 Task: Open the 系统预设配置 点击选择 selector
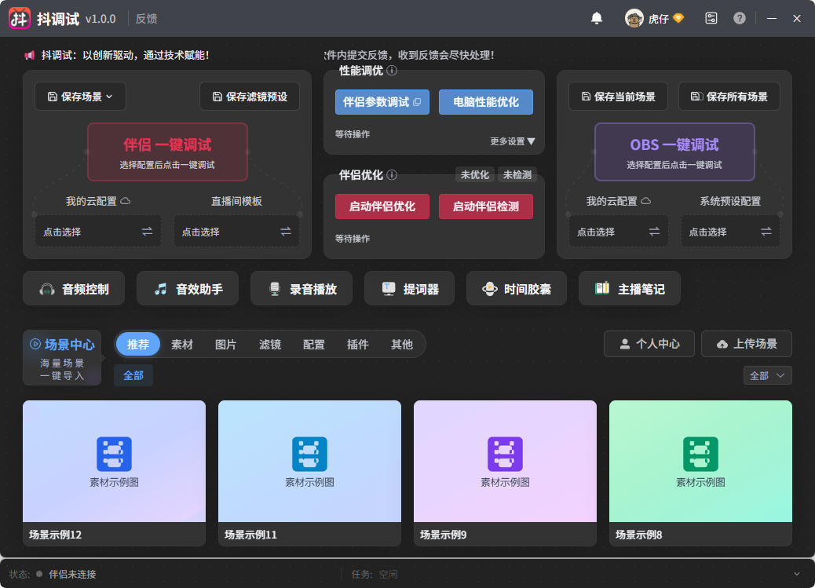[x=730, y=232]
